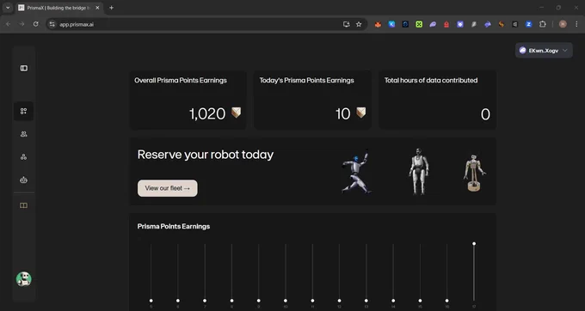This screenshot has height=311, width=585.
Task: Open the referrals people icon in sidebar
Action: coord(23,134)
